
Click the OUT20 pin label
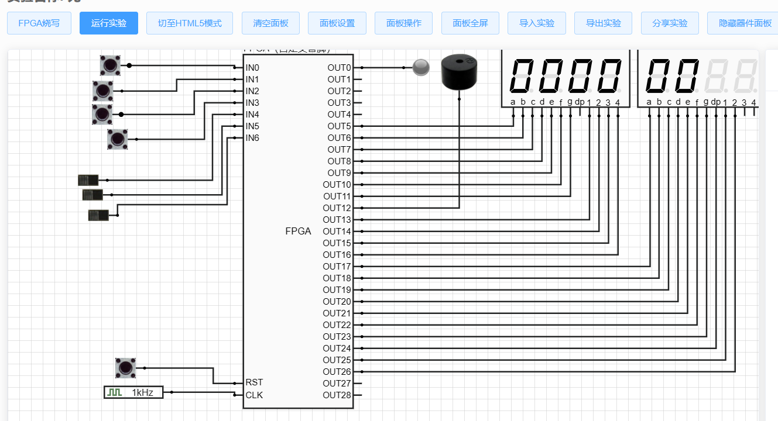[337, 302]
